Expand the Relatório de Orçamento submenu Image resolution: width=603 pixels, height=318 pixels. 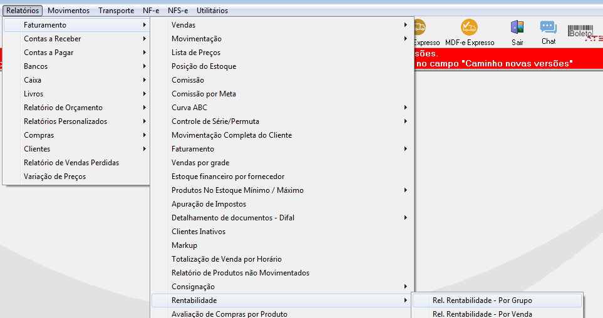click(x=76, y=108)
